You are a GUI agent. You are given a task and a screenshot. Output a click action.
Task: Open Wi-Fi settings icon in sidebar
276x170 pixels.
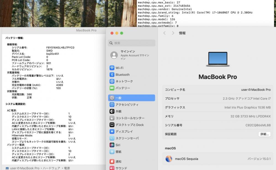112,68
